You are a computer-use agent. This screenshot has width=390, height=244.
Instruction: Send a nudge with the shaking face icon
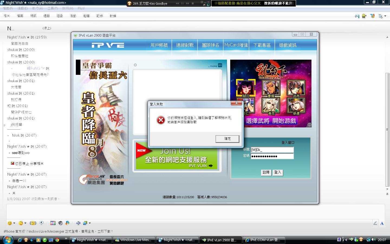pyautogui.click(x=33, y=223)
